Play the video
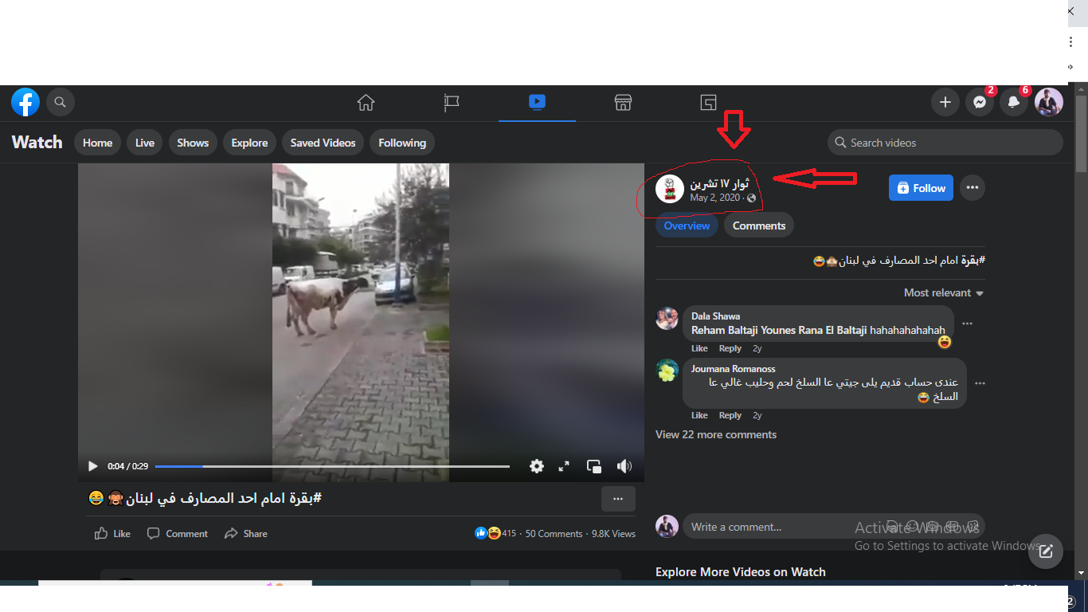The width and height of the screenshot is (1088, 612). [92, 466]
